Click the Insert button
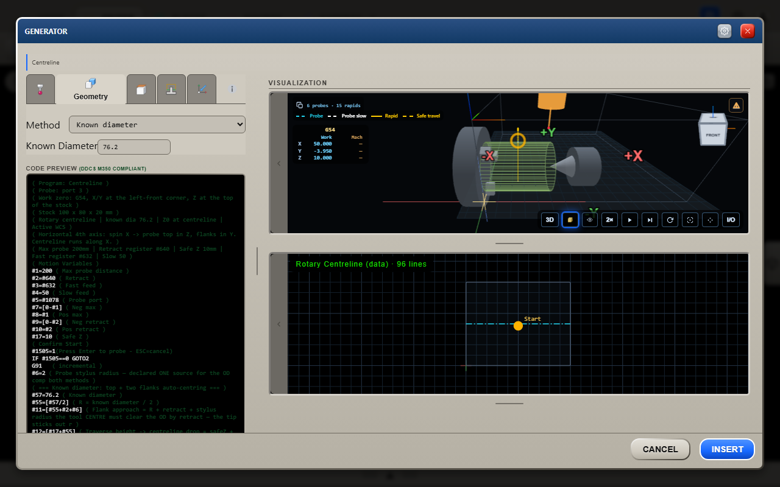Viewport: 780px width, 487px height. [x=728, y=449]
